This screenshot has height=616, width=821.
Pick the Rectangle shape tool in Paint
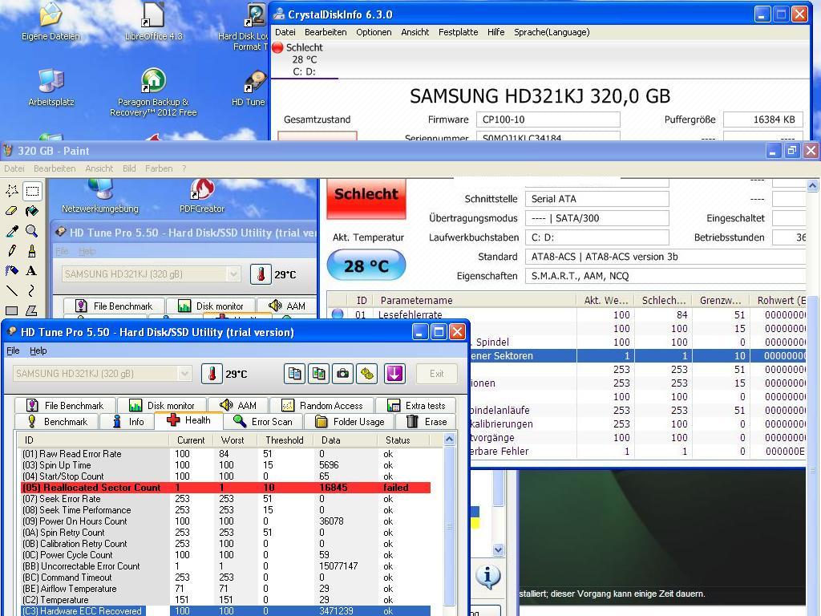(11, 310)
